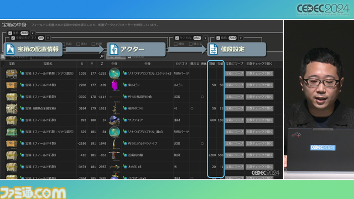The image size is (354, 199).
Task: Click the wooden chest icon in ルビー row
Action: (12, 85)
